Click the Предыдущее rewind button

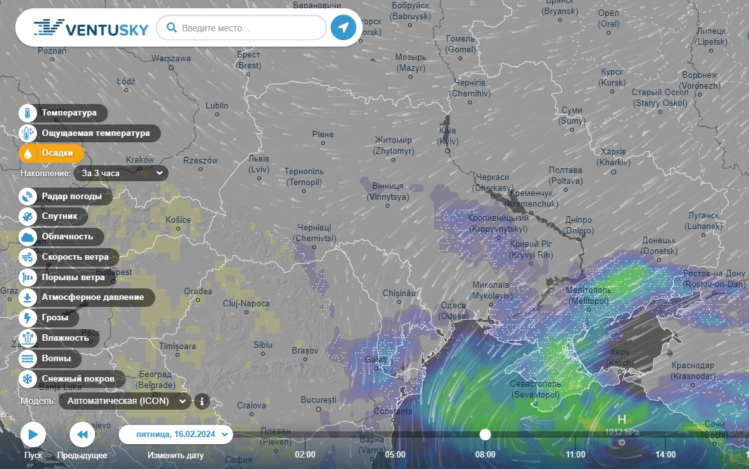coord(82,435)
